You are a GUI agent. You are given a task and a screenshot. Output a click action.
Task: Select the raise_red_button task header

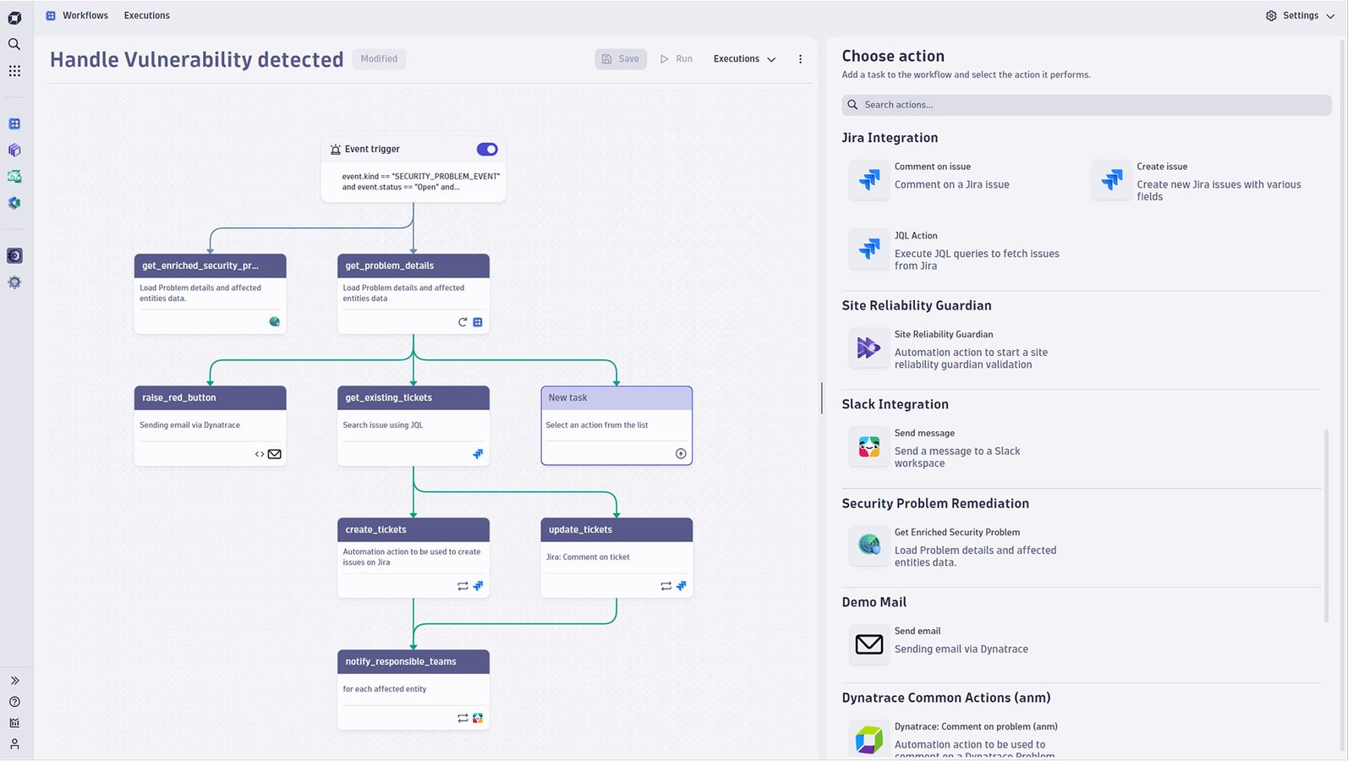tap(210, 397)
